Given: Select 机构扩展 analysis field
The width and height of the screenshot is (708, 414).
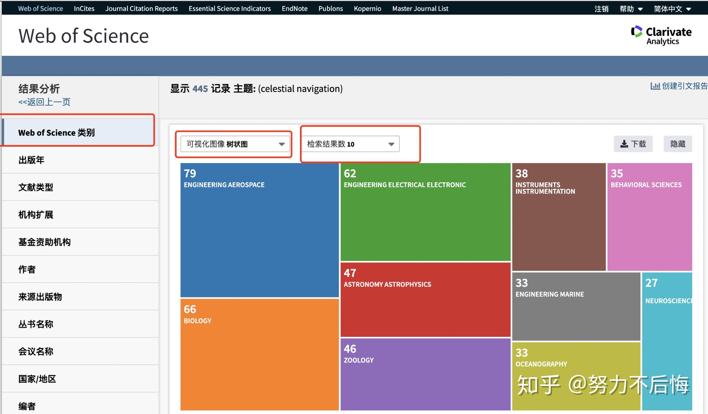Looking at the screenshot, I should [80, 215].
